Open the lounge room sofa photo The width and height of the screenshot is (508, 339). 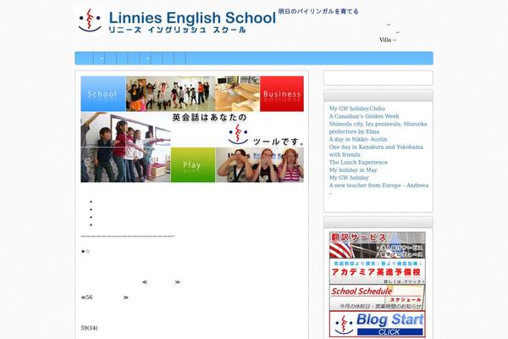[x=237, y=94]
